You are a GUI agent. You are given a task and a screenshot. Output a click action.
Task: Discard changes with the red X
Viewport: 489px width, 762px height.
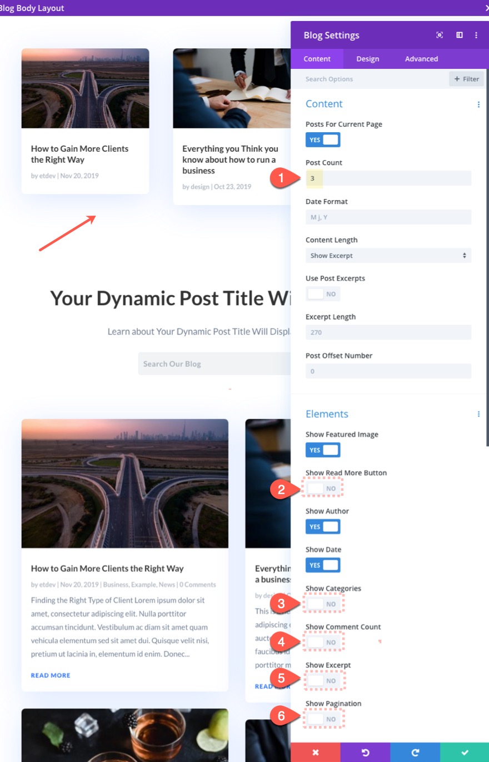315,752
